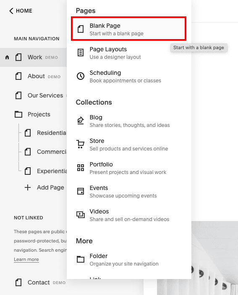Click the Page Layouts icon
Screen dimensions: 238x295
81,53
